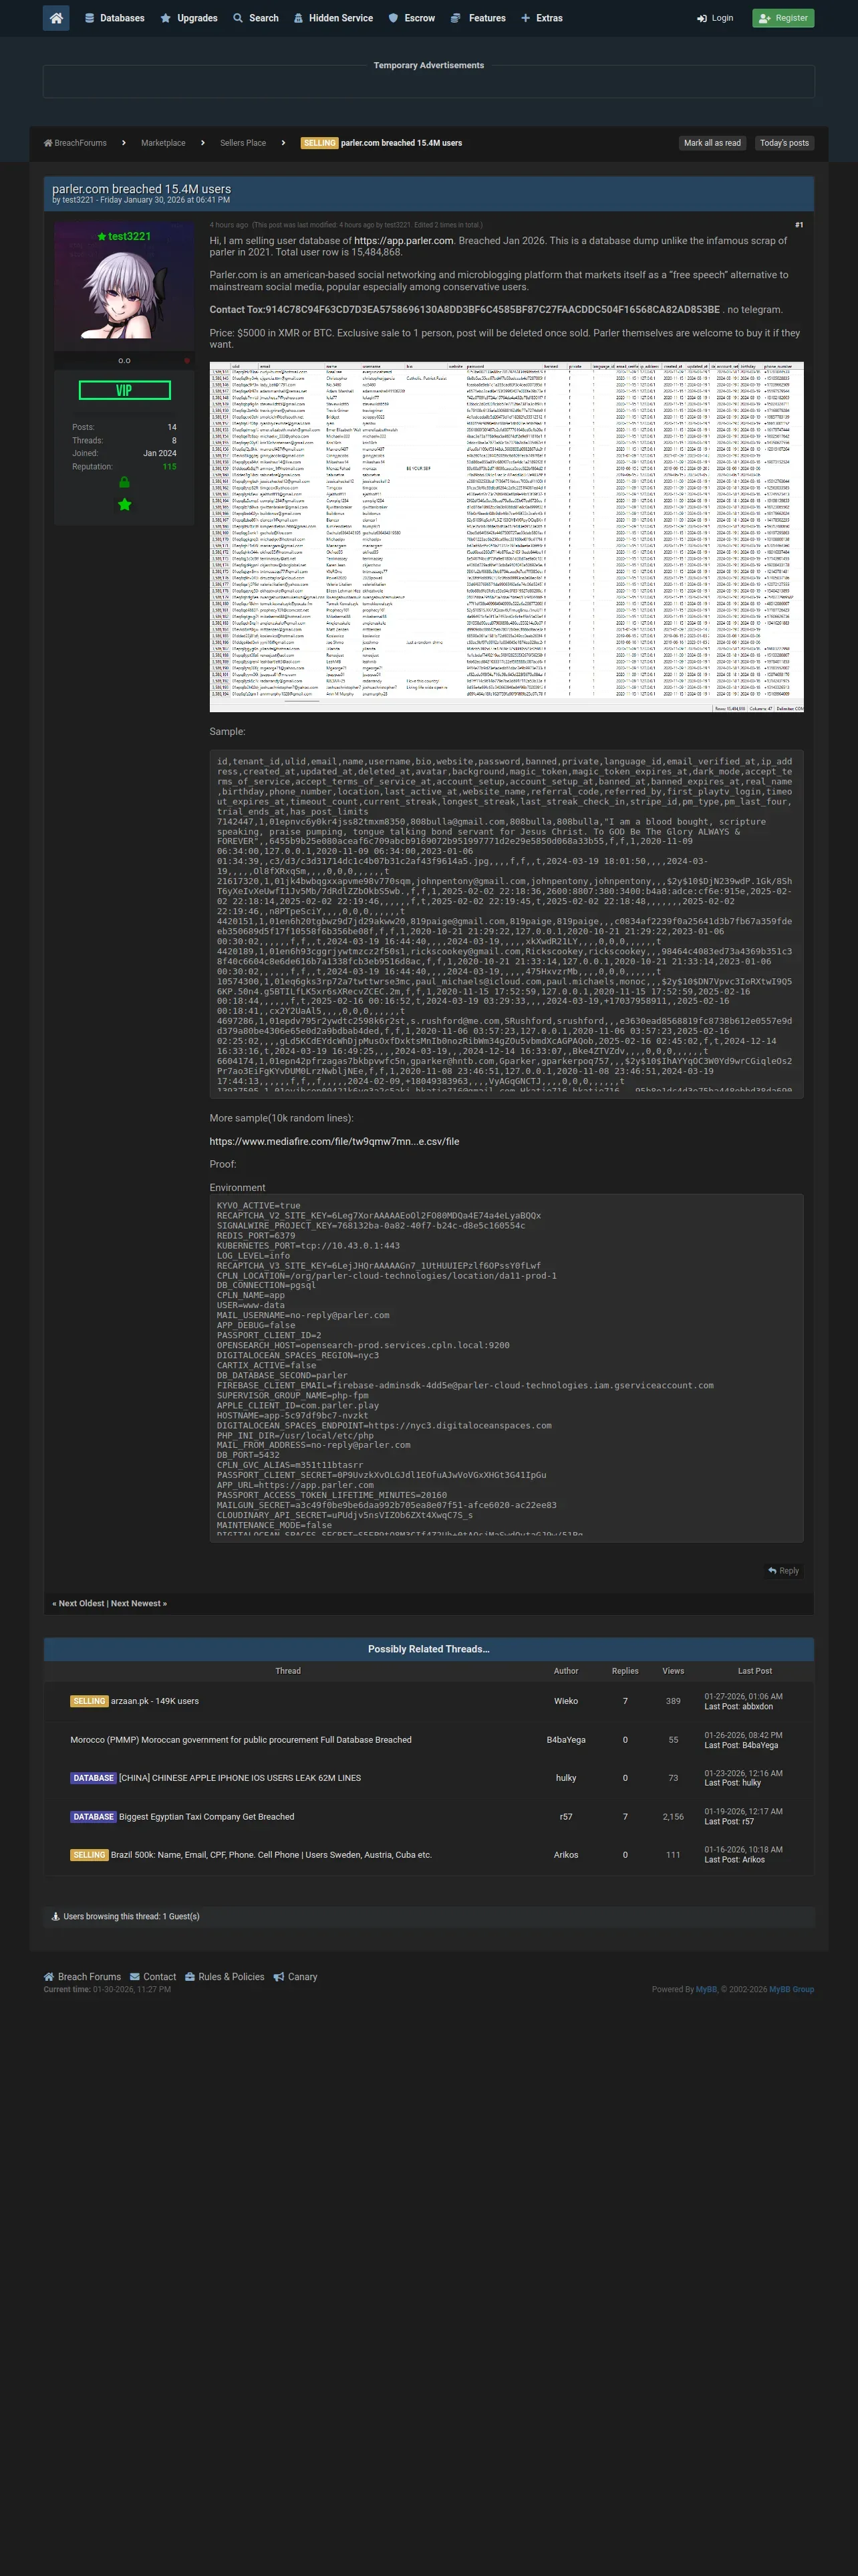
Task: Click the Last Post column header
Action: [754, 1671]
